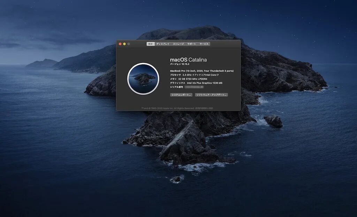Open the サービス tab
This screenshot has width=357, height=217.
click(x=204, y=44)
